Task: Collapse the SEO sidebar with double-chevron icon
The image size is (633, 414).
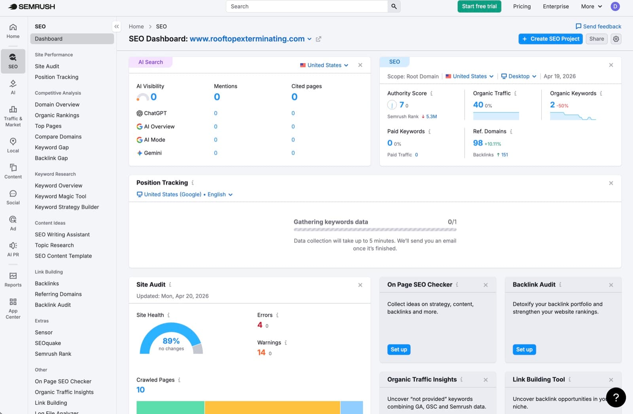Action: 116,27
